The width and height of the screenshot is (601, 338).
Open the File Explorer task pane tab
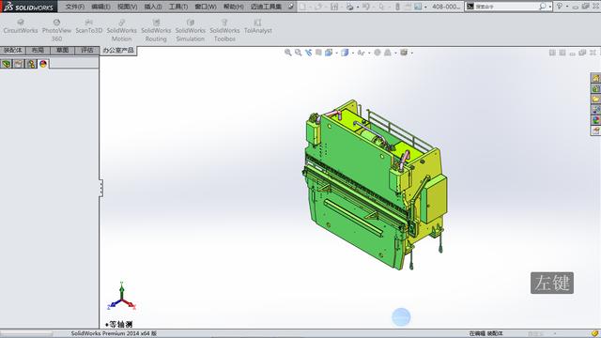click(x=595, y=99)
